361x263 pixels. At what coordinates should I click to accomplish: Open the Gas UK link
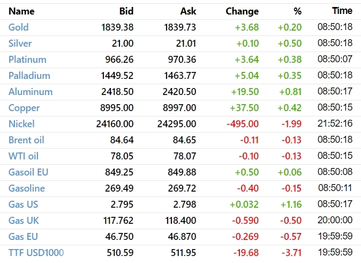[x=24, y=221]
